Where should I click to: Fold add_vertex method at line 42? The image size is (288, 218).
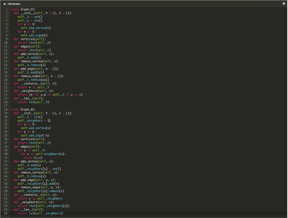9,161
